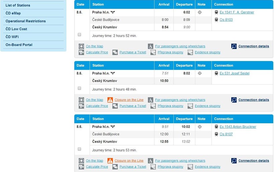
Task: Open Os 8107 train link
Action: (x=226, y=134)
